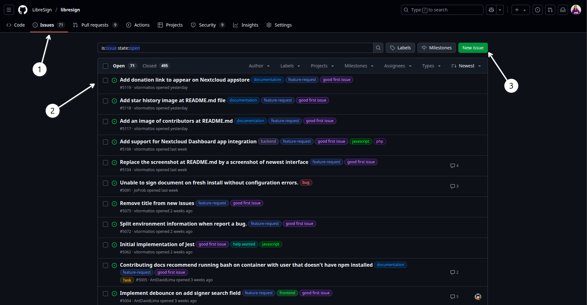Open the LibreSign organization link
Viewport: 587px width, 305px height.
(x=42, y=10)
